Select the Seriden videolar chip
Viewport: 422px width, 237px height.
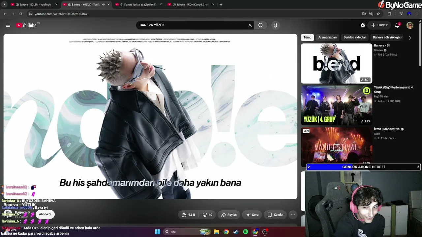[355, 38]
